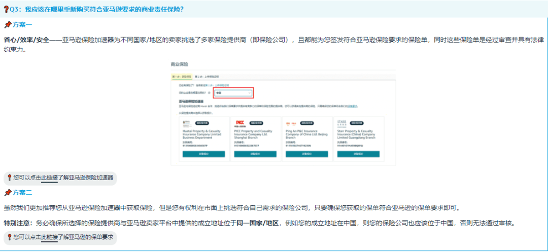Click the 方案一 heading

click(x=22, y=25)
